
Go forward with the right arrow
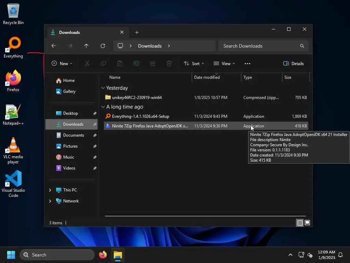tap(70, 46)
